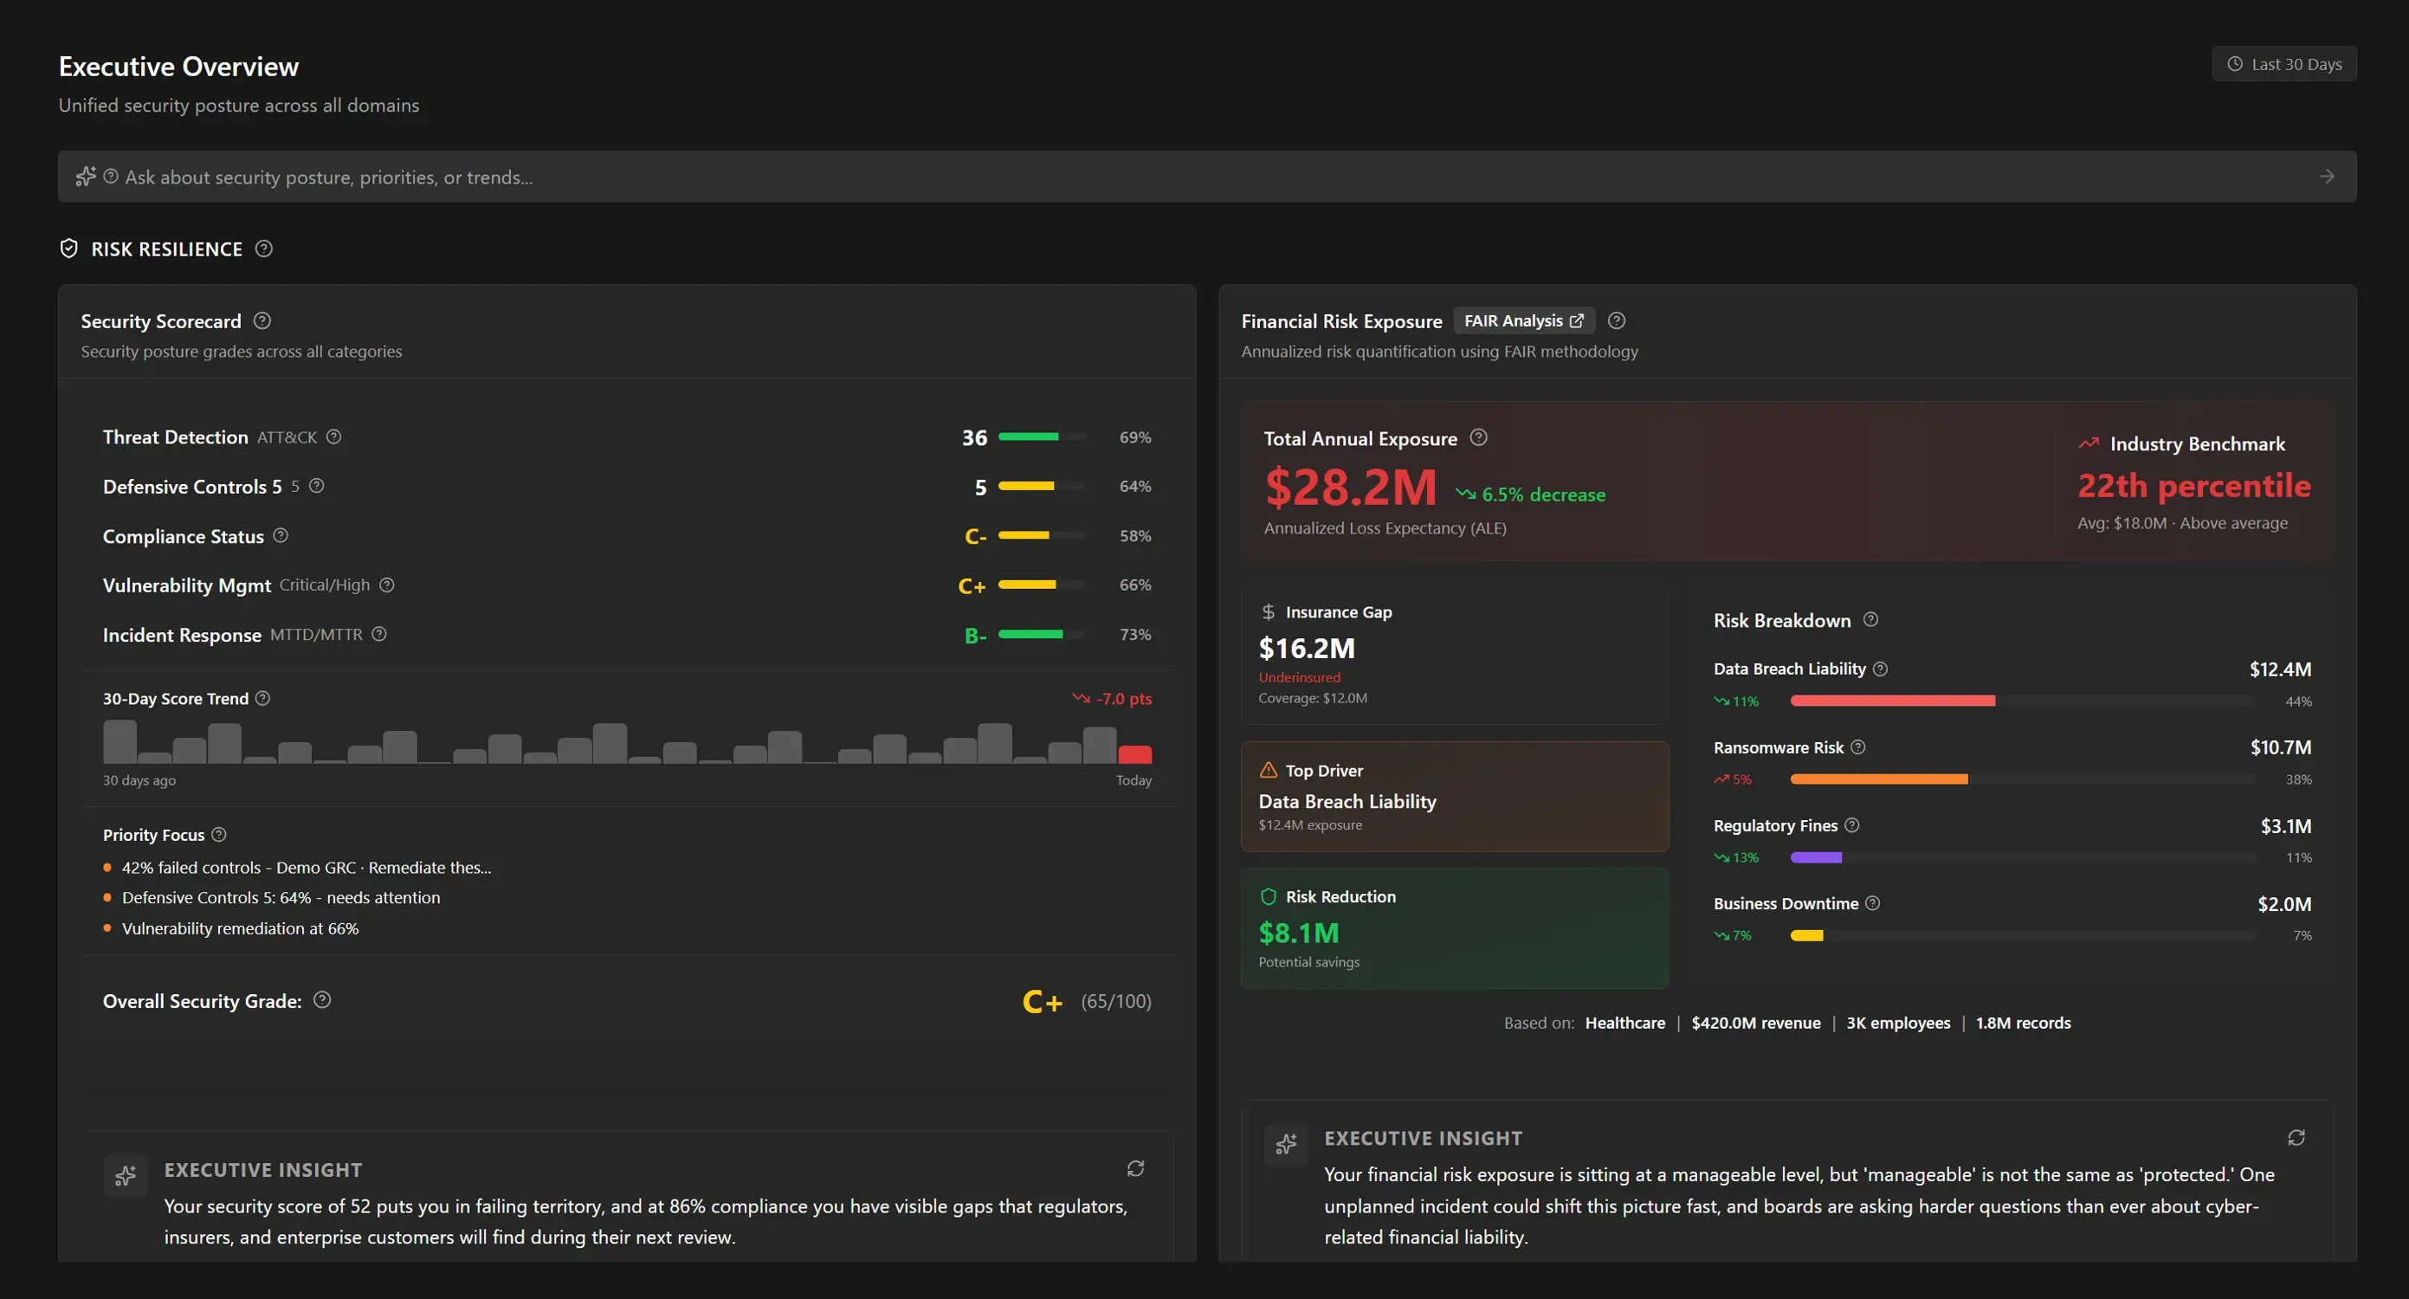The image size is (2409, 1299).
Task: Open the Last 30 Days time range selector
Action: pos(2283,65)
